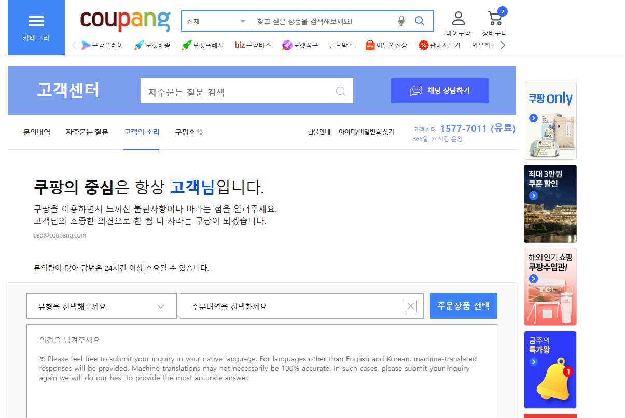The width and height of the screenshot is (625, 418).
Task: Open 마이쿠팡 profile icon
Action: (x=458, y=24)
